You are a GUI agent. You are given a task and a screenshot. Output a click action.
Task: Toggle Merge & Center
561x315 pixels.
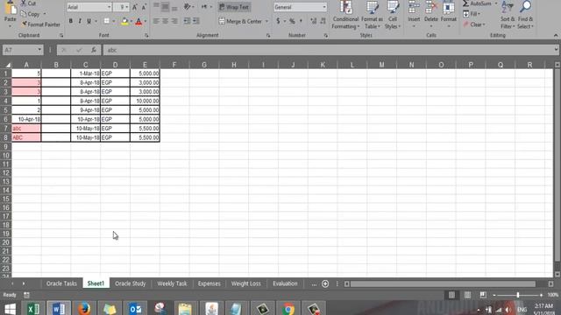[x=240, y=21]
